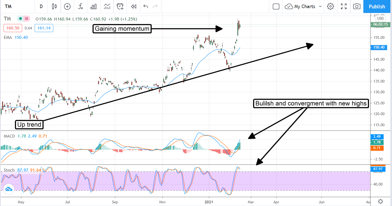The height and width of the screenshot is (206, 392).
Task: Open the indicator templates icon
Action: point(107,6)
